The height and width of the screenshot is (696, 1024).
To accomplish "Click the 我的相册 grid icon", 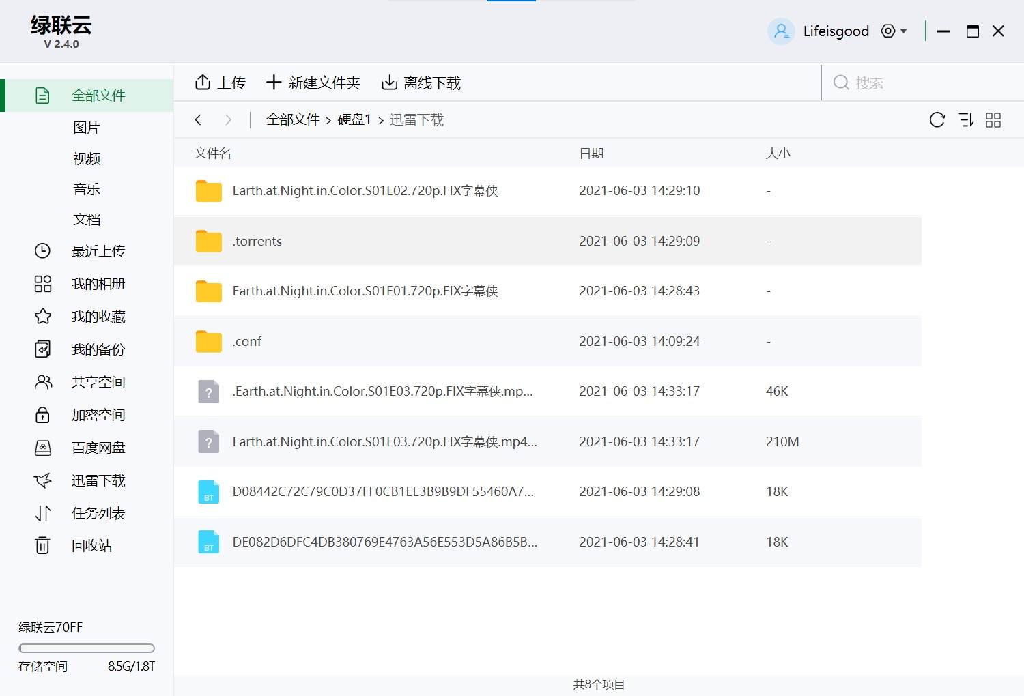I will (x=42, y=284).
